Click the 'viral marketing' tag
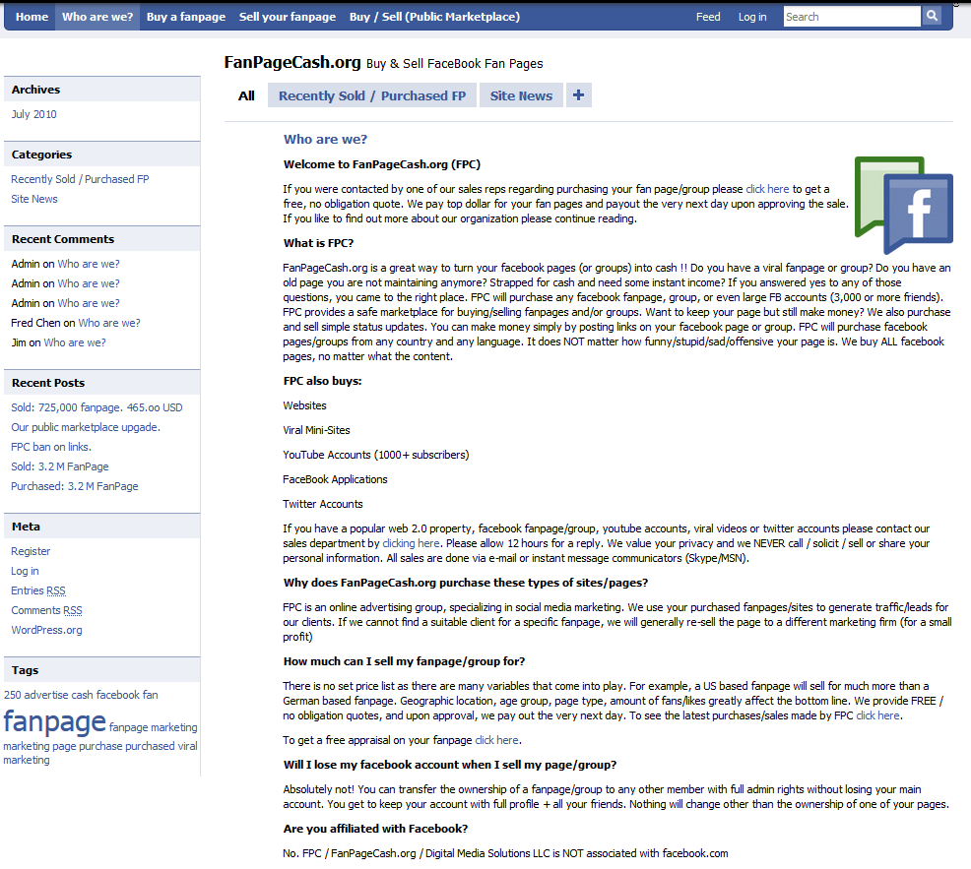Image resolution: width=971 pixels, height=869 pixels. click(x=188, y=746)
